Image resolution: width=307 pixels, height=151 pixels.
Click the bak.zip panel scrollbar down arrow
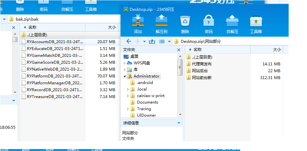(15, 92)
